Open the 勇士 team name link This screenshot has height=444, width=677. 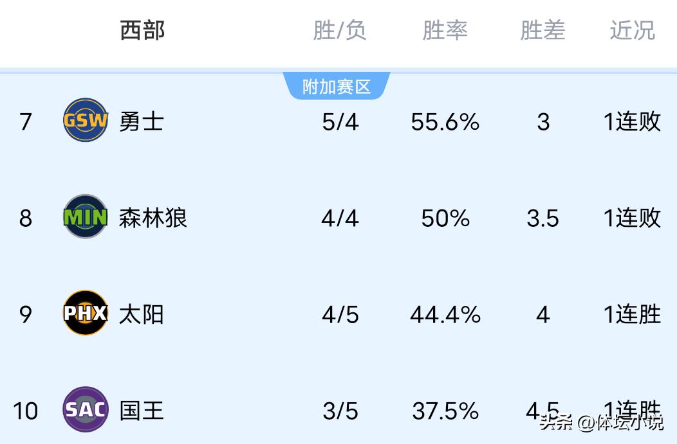click(x=142, y=121)
